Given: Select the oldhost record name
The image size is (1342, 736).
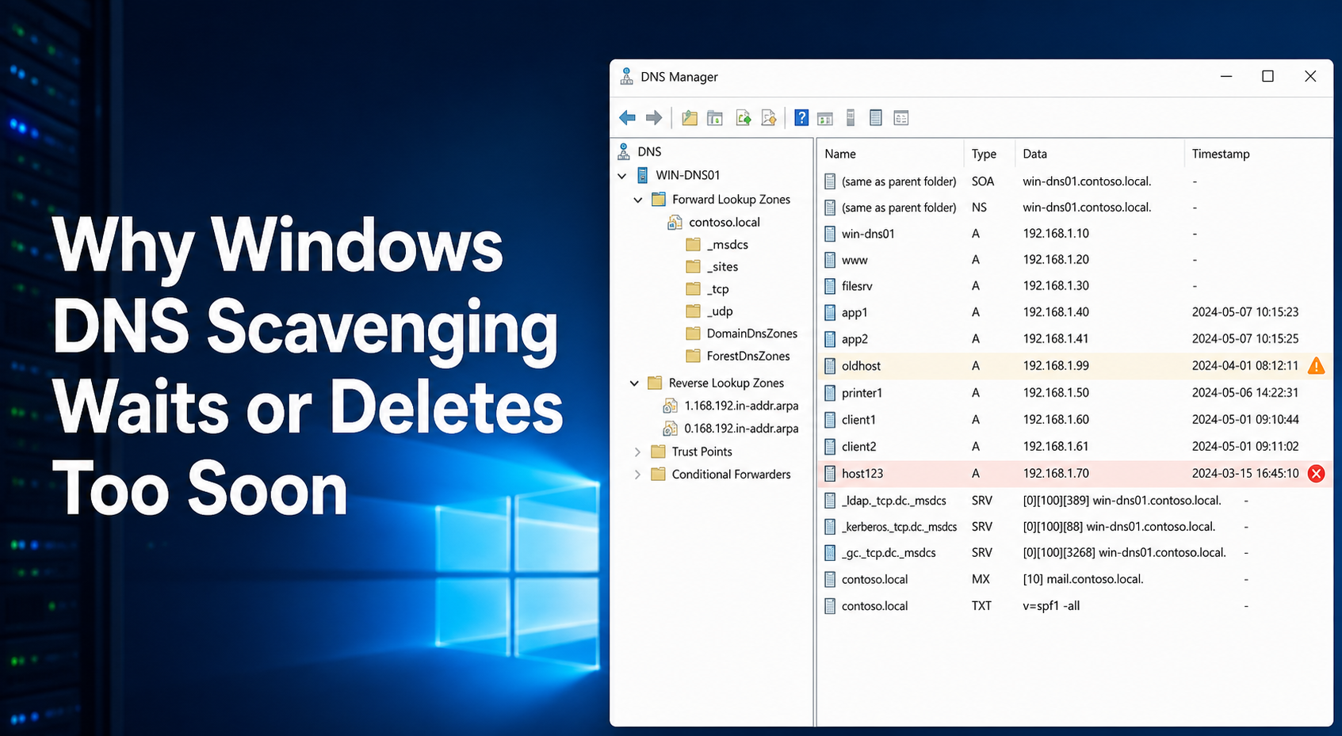Looking at the screenshot, I should tap(861, 366).
